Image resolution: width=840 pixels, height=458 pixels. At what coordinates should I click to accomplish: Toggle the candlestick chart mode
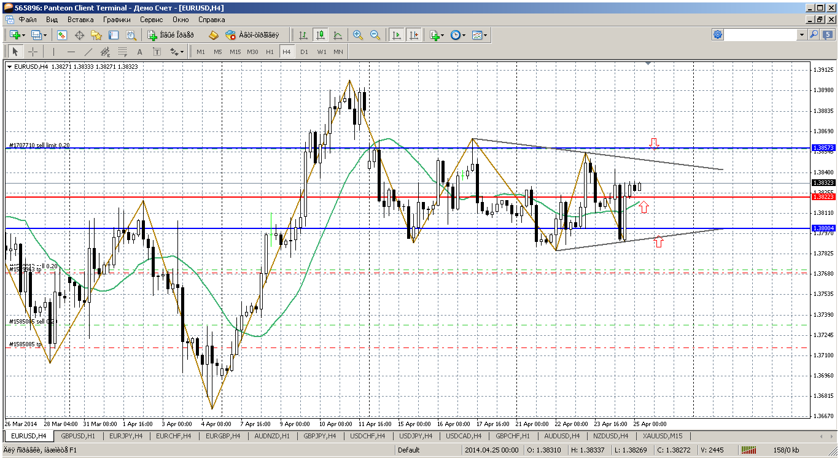coord(320,35)
